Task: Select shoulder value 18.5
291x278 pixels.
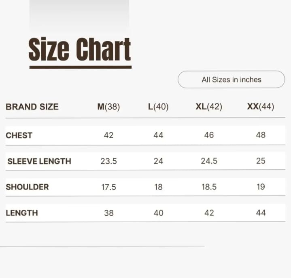Action: [209, 187]
